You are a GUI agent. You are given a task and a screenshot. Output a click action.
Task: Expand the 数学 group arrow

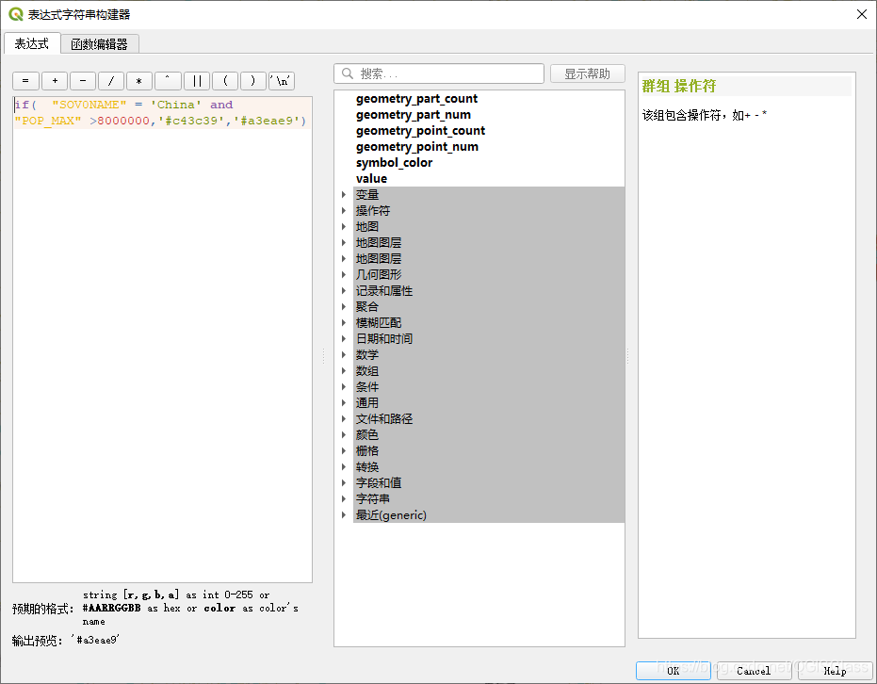click(344, 354)
